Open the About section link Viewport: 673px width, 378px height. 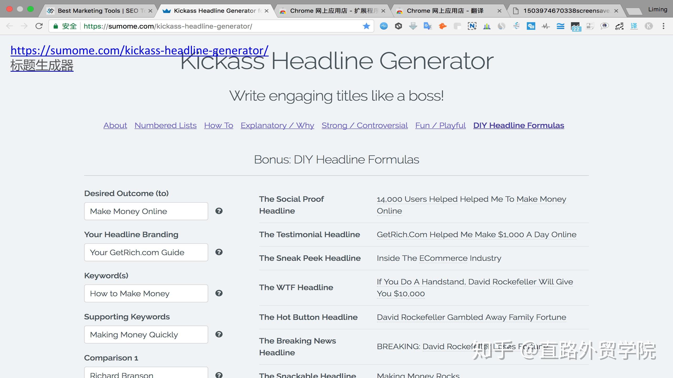coord(115,125)
